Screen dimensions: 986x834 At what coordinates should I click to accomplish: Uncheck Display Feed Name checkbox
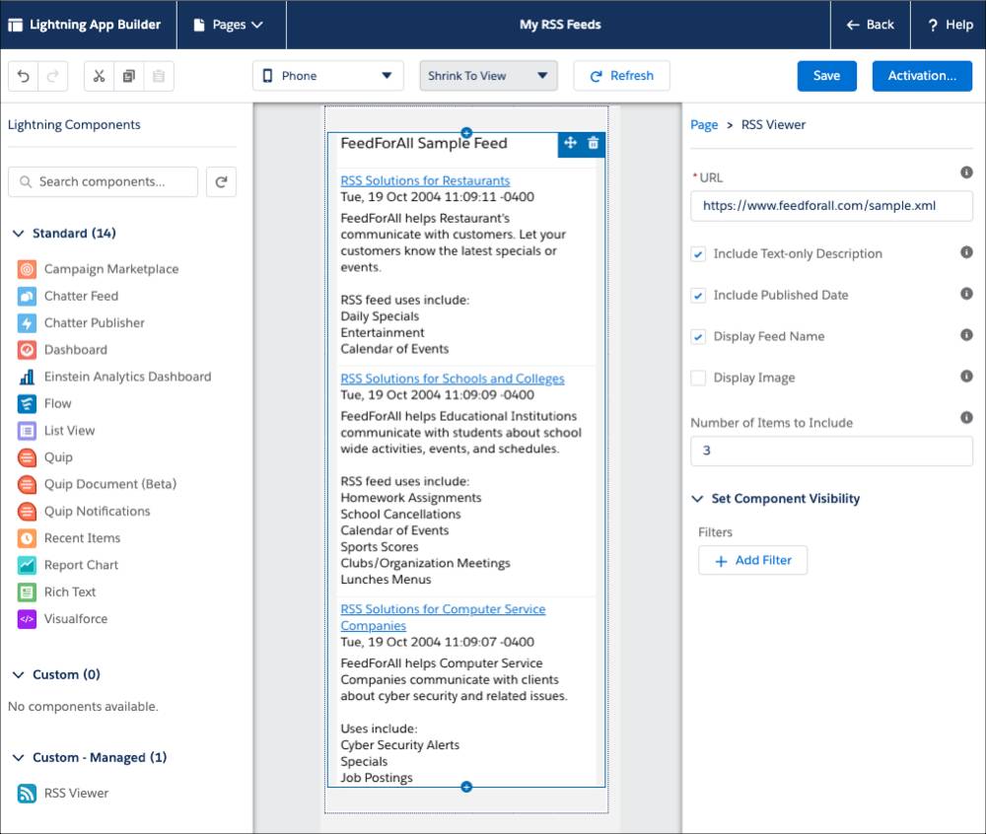(698, 337)
